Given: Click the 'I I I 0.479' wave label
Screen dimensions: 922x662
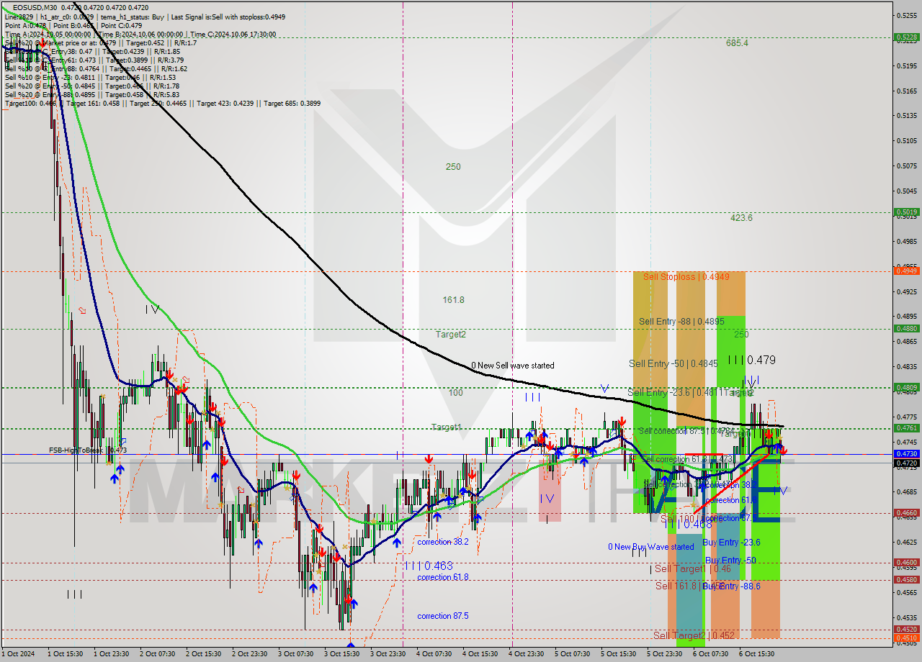Looking at the screenshot, I should [x=751, y=360].
